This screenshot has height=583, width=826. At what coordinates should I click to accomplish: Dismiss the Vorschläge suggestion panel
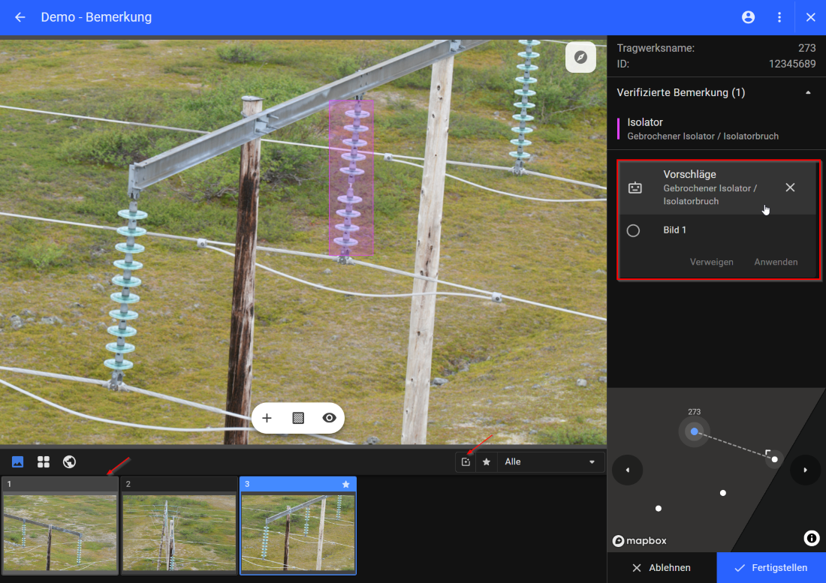[x=790, y=188]
